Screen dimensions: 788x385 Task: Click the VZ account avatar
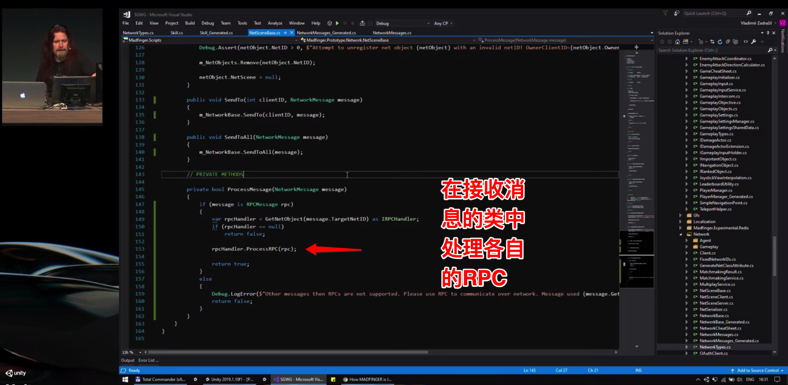(x=783, y=23)
